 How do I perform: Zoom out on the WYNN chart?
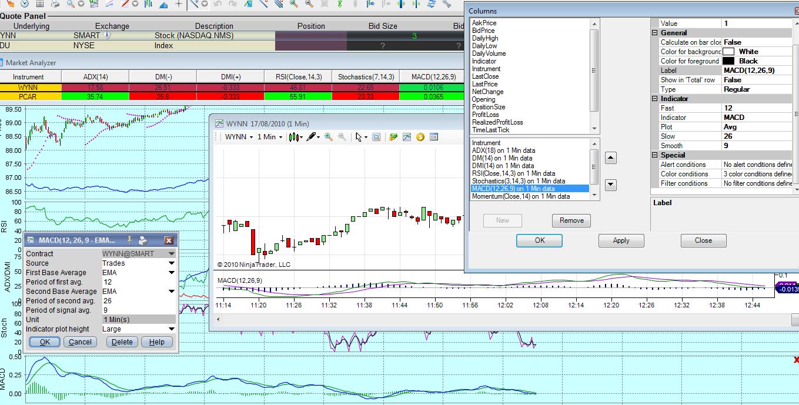point(342,137)
